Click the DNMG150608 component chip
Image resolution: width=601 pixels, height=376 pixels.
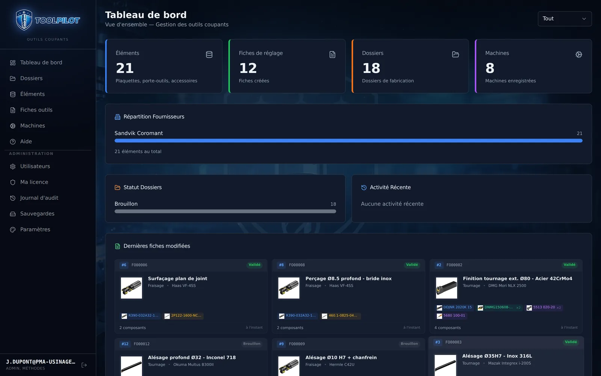(x=499, y=308)
